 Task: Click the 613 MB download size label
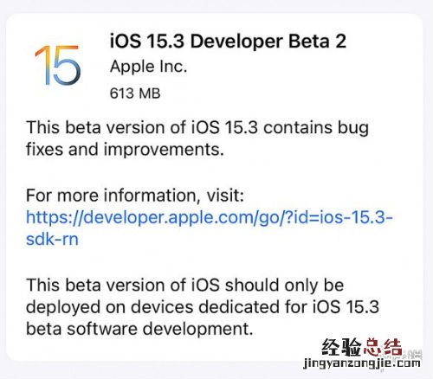coord(135,93)
